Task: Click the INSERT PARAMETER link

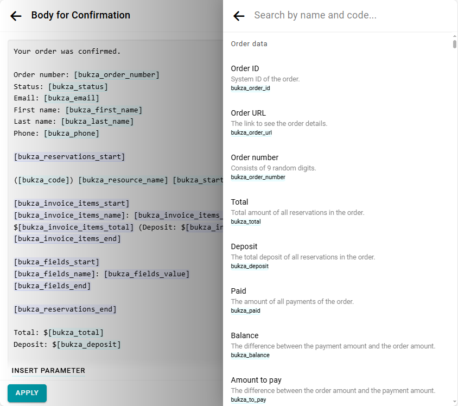Action: click(48, 371)
